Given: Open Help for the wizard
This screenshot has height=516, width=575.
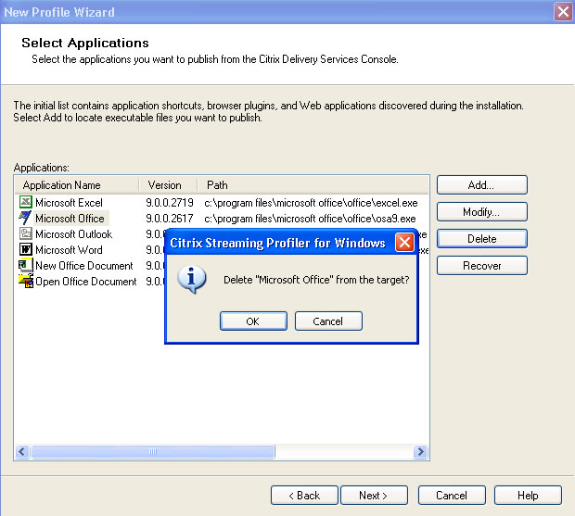Looking at the screenshot, I should pos(528,496).
